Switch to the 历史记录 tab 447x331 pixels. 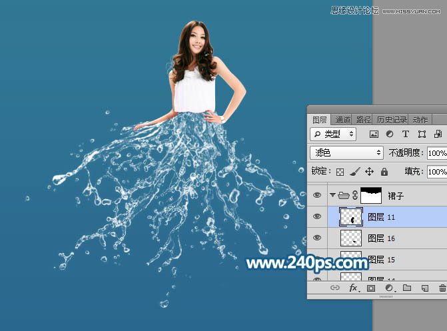pos(391,120)
